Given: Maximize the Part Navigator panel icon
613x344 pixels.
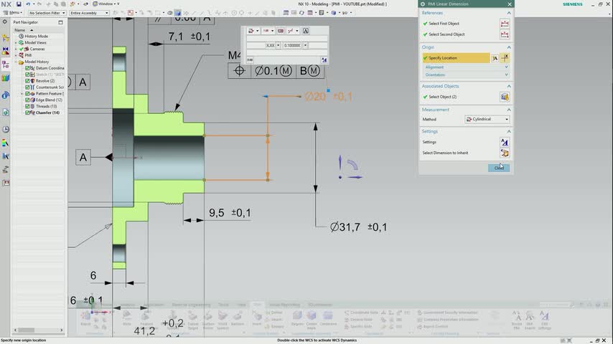Looking at the screenshot, I should [60, 22].
